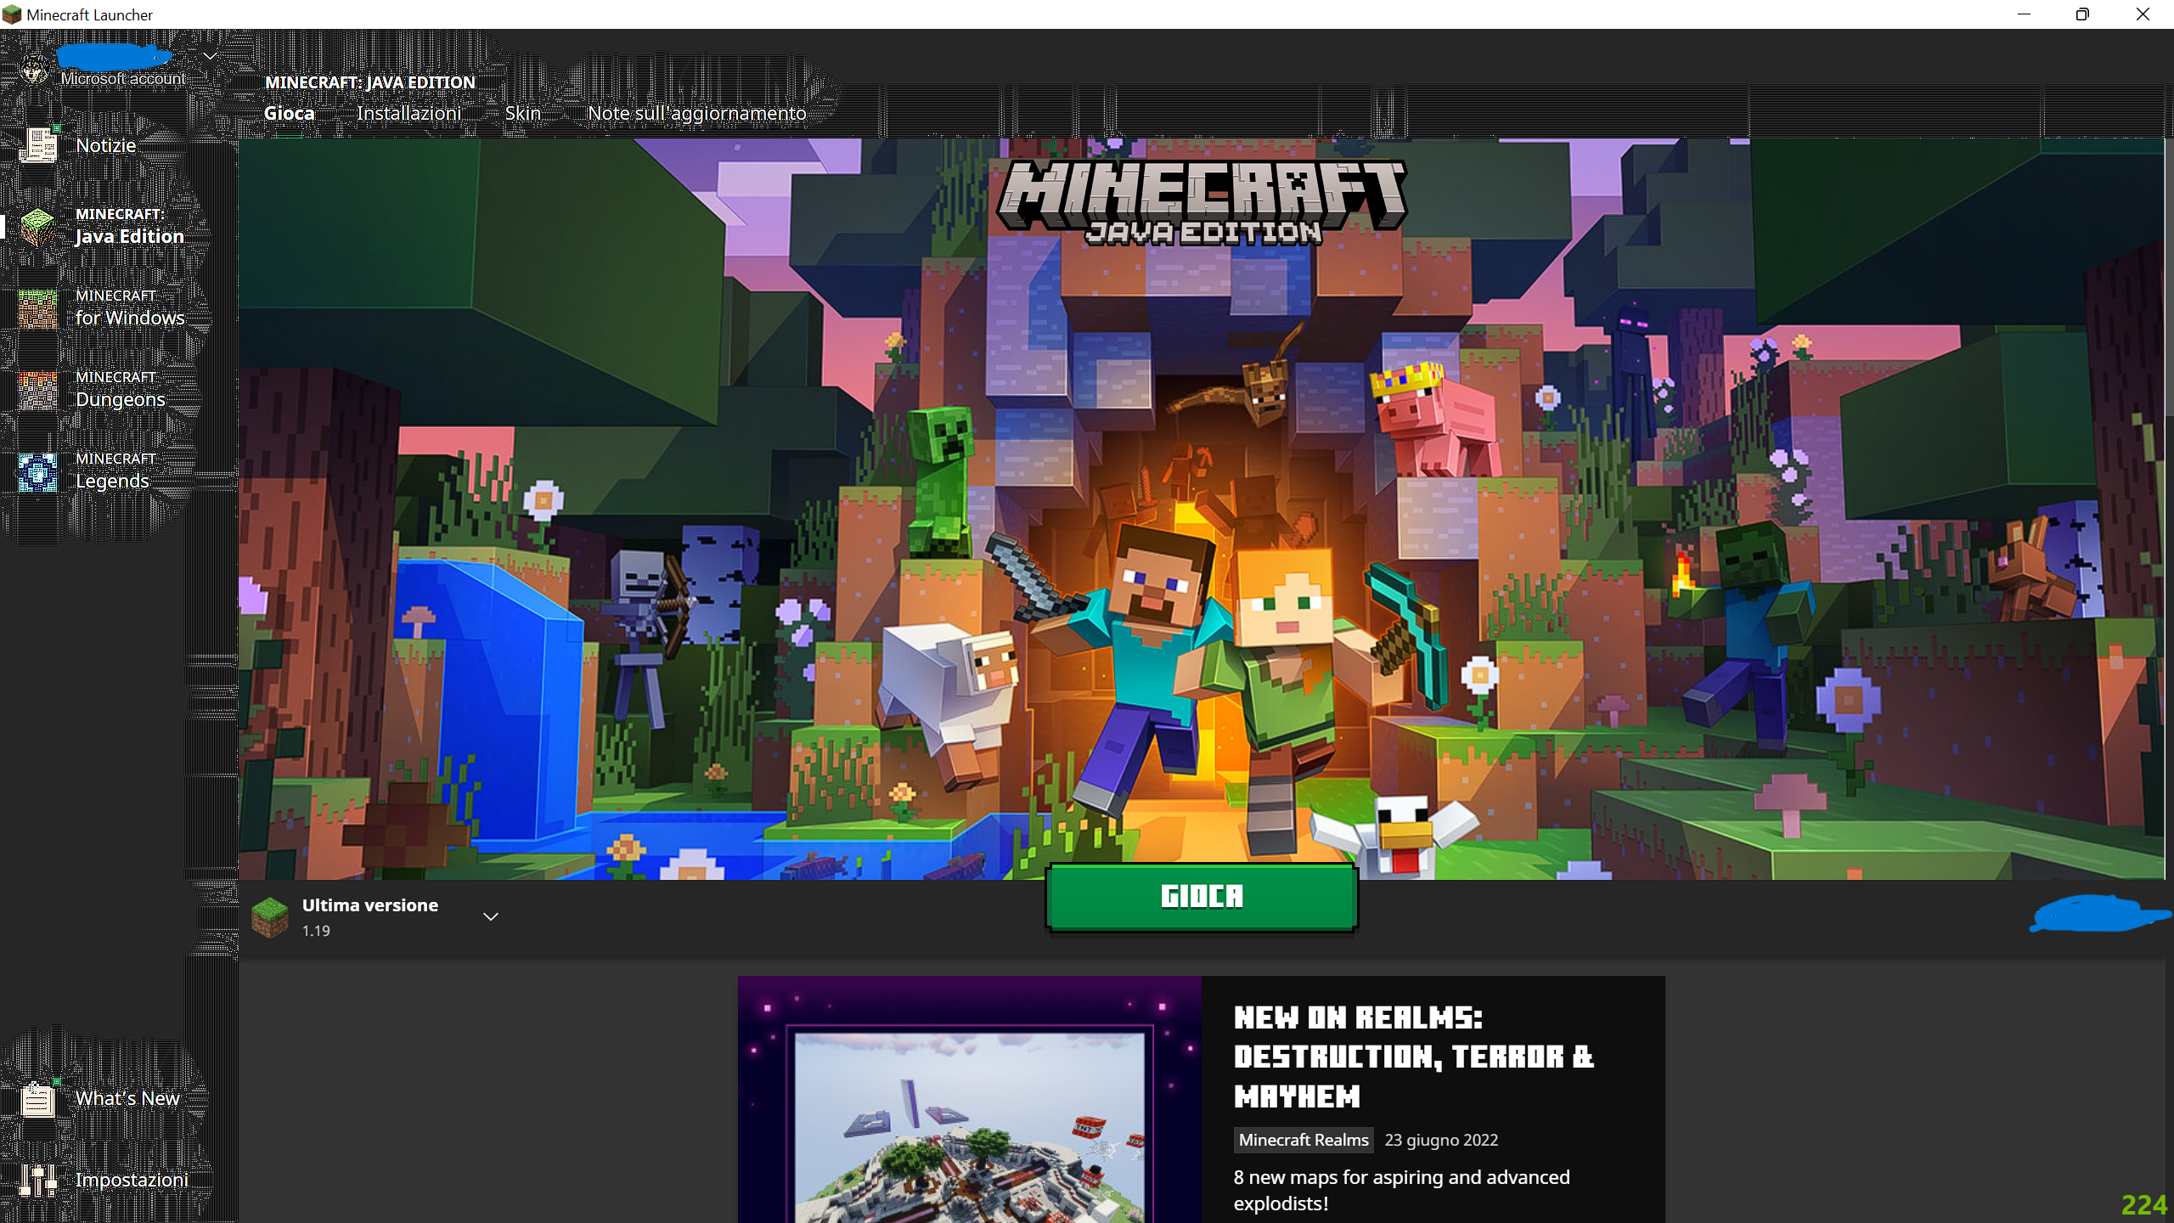Screen dimensions: 2174x1223
Task: Expand the Microsoft account dropdown chevron
Action: 210,56
